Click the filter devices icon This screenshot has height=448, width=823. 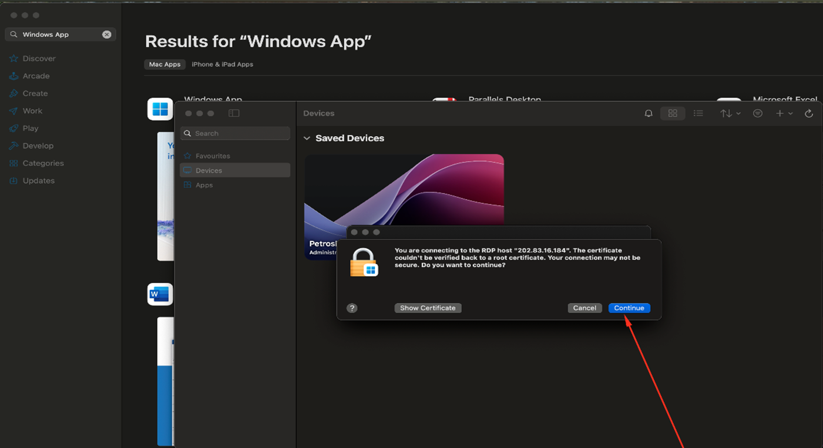(758, 113)
